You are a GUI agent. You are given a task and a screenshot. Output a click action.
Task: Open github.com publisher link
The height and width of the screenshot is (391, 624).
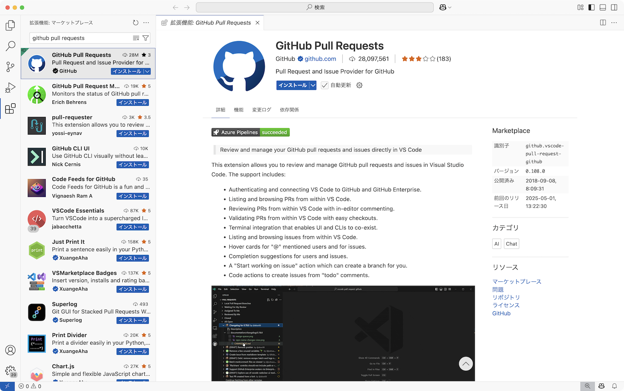click(320, 59)
